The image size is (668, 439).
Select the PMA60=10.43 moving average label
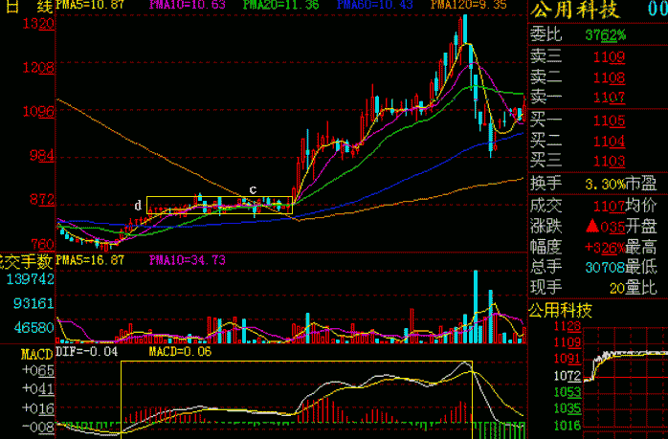click(374, 5)
